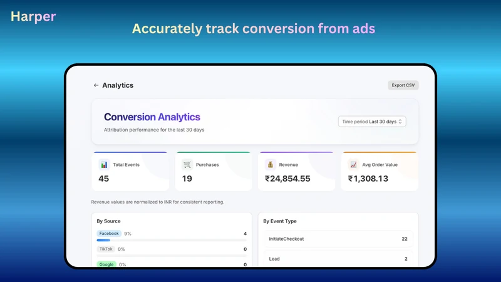The image size is (501, 282).
Task: Click the Google source tag
Action: pos(106,264)
